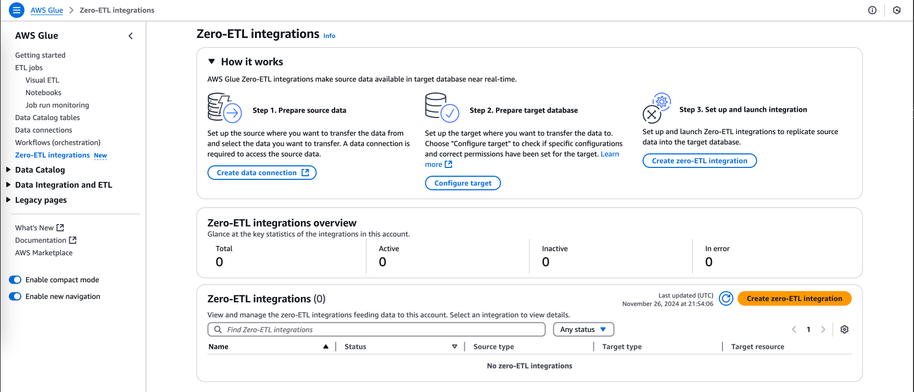914x392 pixels.
Task: Click Configure target button
Action: (x=463, y=183)
